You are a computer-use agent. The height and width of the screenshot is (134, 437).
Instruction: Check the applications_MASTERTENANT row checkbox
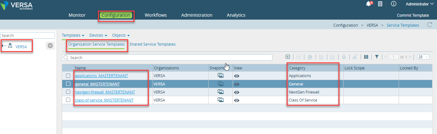click(x=68, y=76)
